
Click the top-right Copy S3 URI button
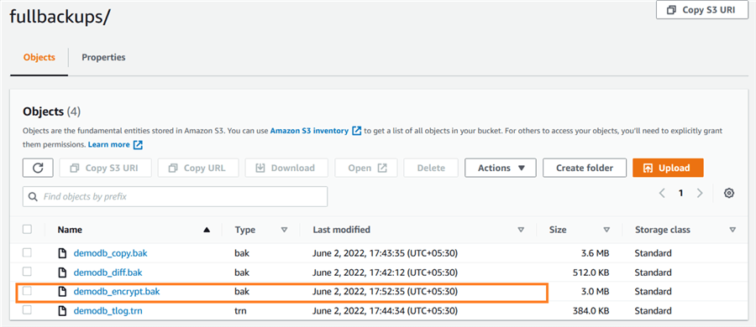(x=701, y=9)
